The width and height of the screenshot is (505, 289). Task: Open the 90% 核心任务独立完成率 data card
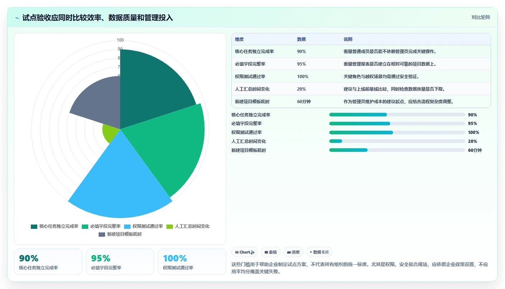coord(48,262)
